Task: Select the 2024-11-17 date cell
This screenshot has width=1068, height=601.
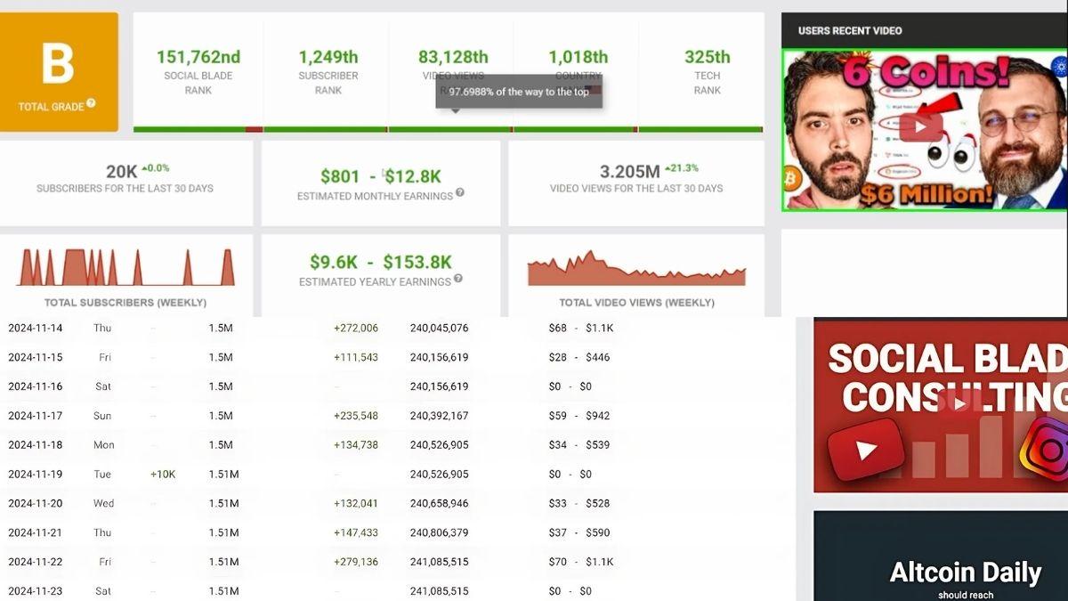Action: [36, 416]
